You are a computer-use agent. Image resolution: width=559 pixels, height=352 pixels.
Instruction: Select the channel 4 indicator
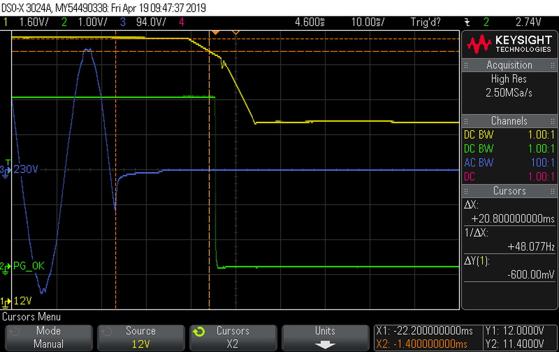(182, 22)
